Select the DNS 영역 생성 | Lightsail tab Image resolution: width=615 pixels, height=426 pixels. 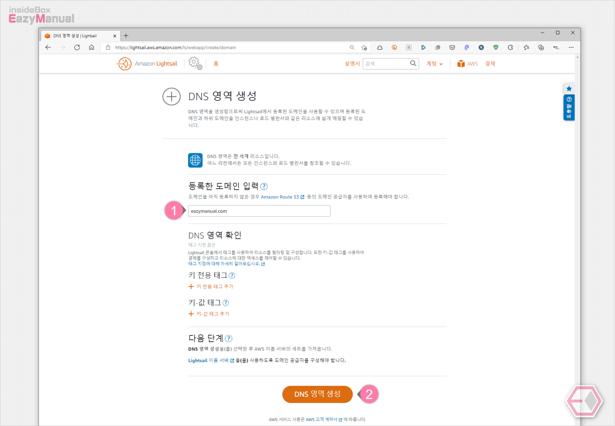click(80, 35)
